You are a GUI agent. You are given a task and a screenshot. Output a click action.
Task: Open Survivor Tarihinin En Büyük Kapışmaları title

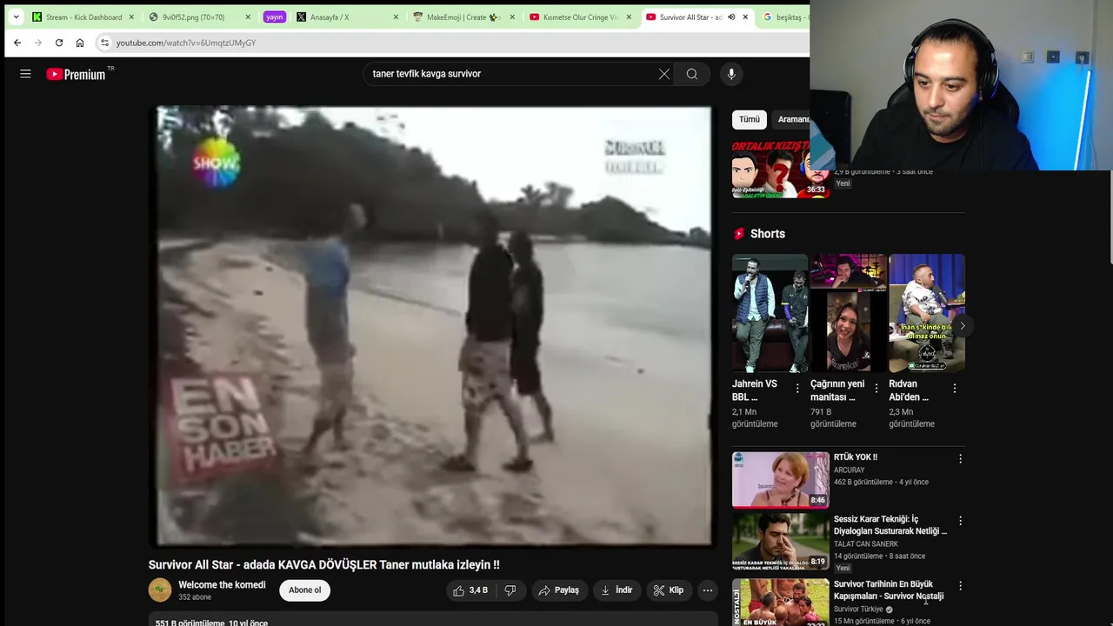pos(889,590)
